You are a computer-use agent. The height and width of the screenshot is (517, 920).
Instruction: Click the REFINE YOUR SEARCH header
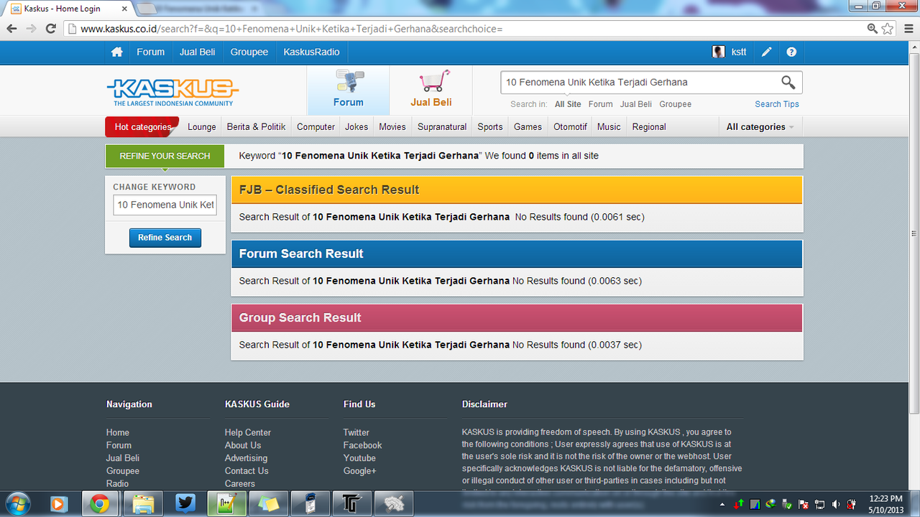pos(165,156)
